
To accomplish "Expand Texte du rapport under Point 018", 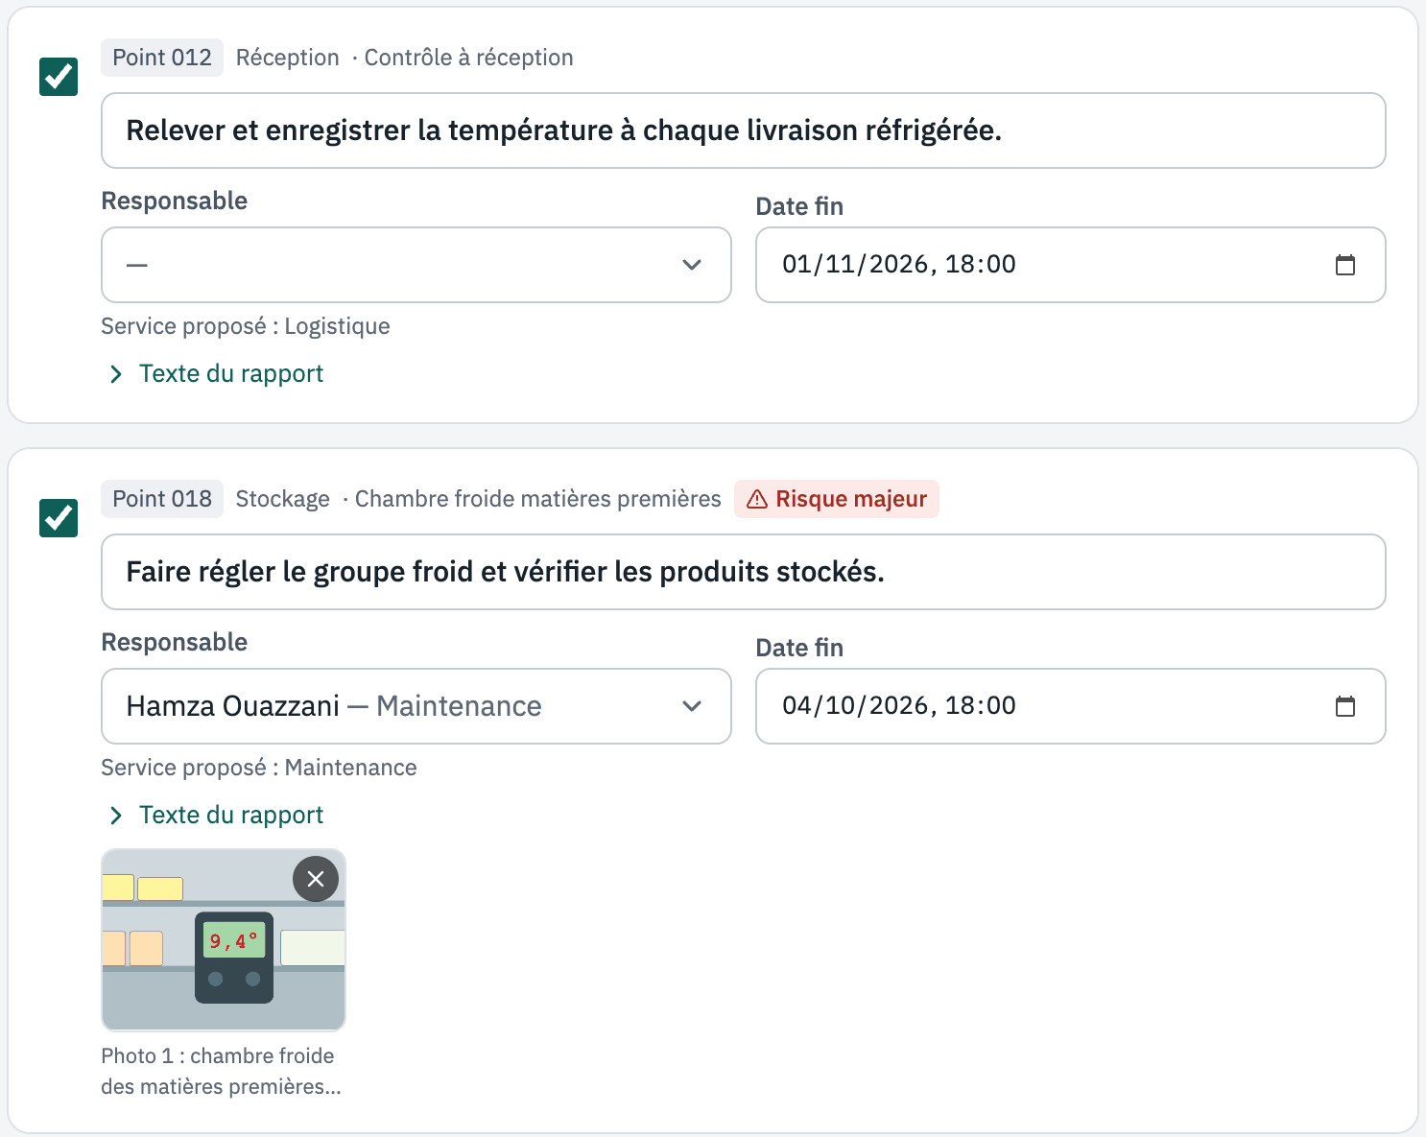I will (x=217, y=815).
